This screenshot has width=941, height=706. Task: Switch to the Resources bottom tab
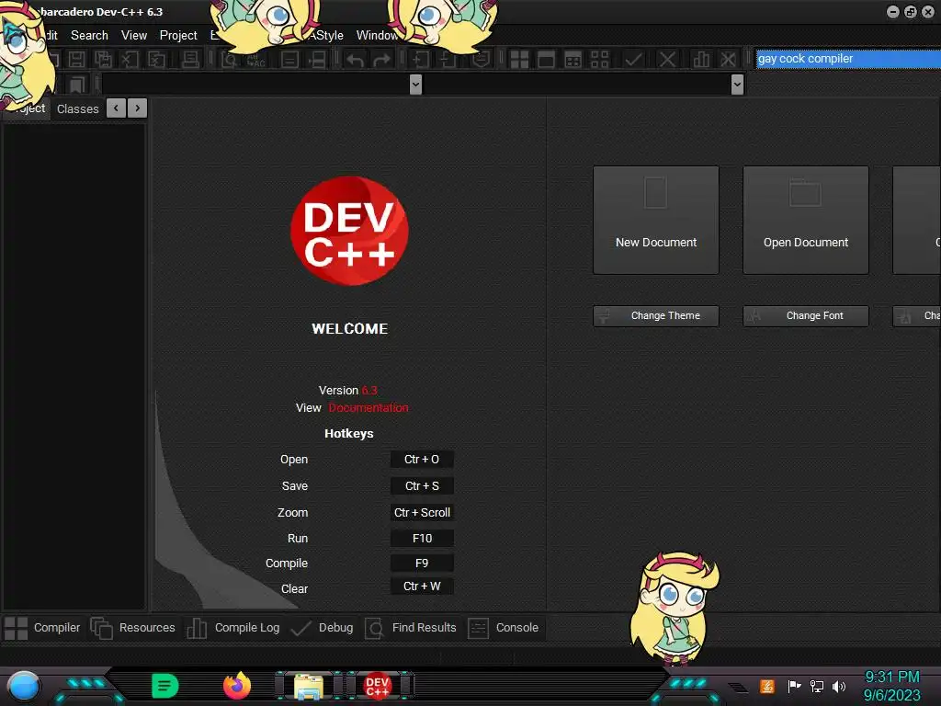(132, 628)
